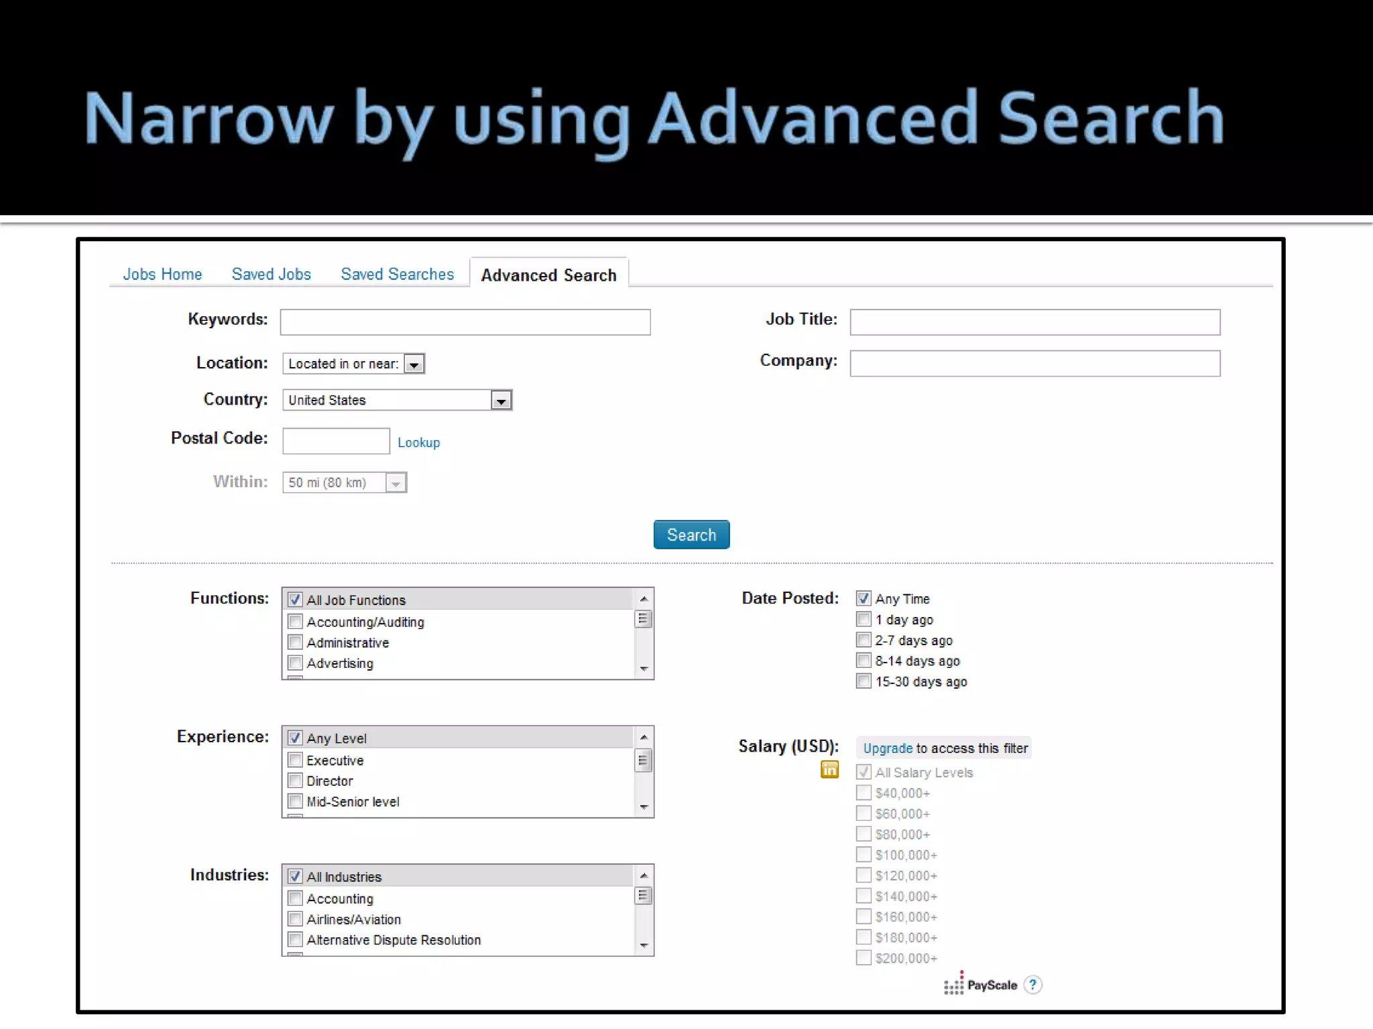
Task: Select the Executive experience checkbox
Action: 295,760
